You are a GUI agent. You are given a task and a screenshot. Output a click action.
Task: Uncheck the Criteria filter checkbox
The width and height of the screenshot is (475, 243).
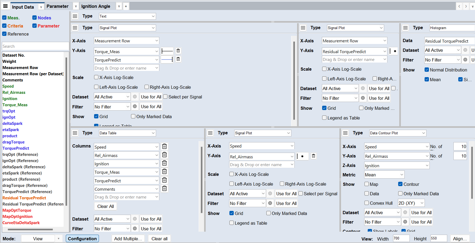click(4, 26)
